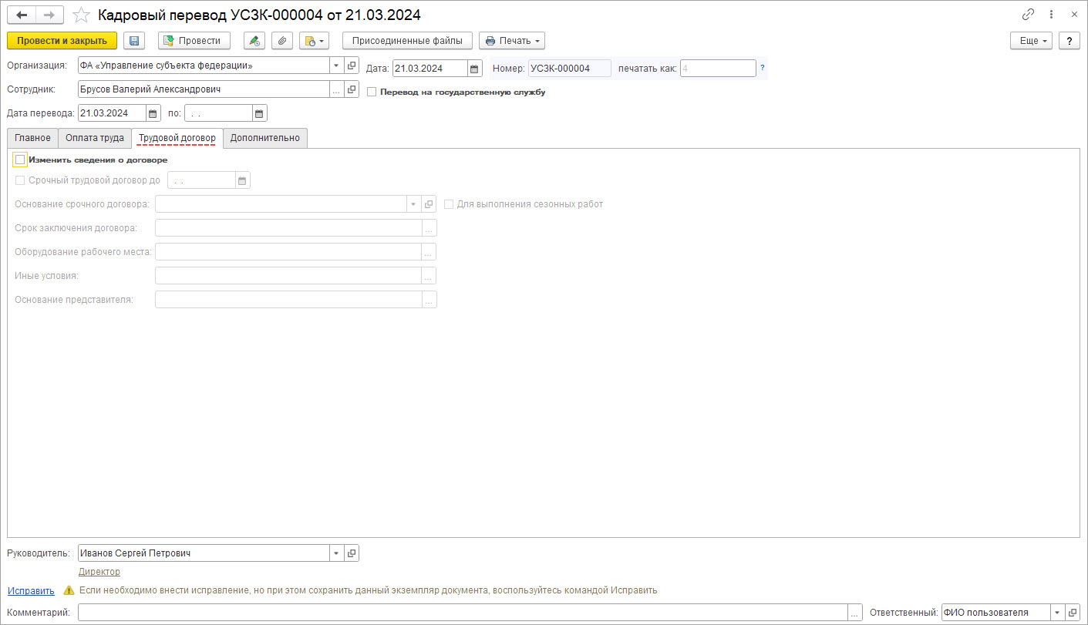Open the paperclip attachments icon
The height and width of the screenshot is (625, 1088).
[x=282, y=41]
